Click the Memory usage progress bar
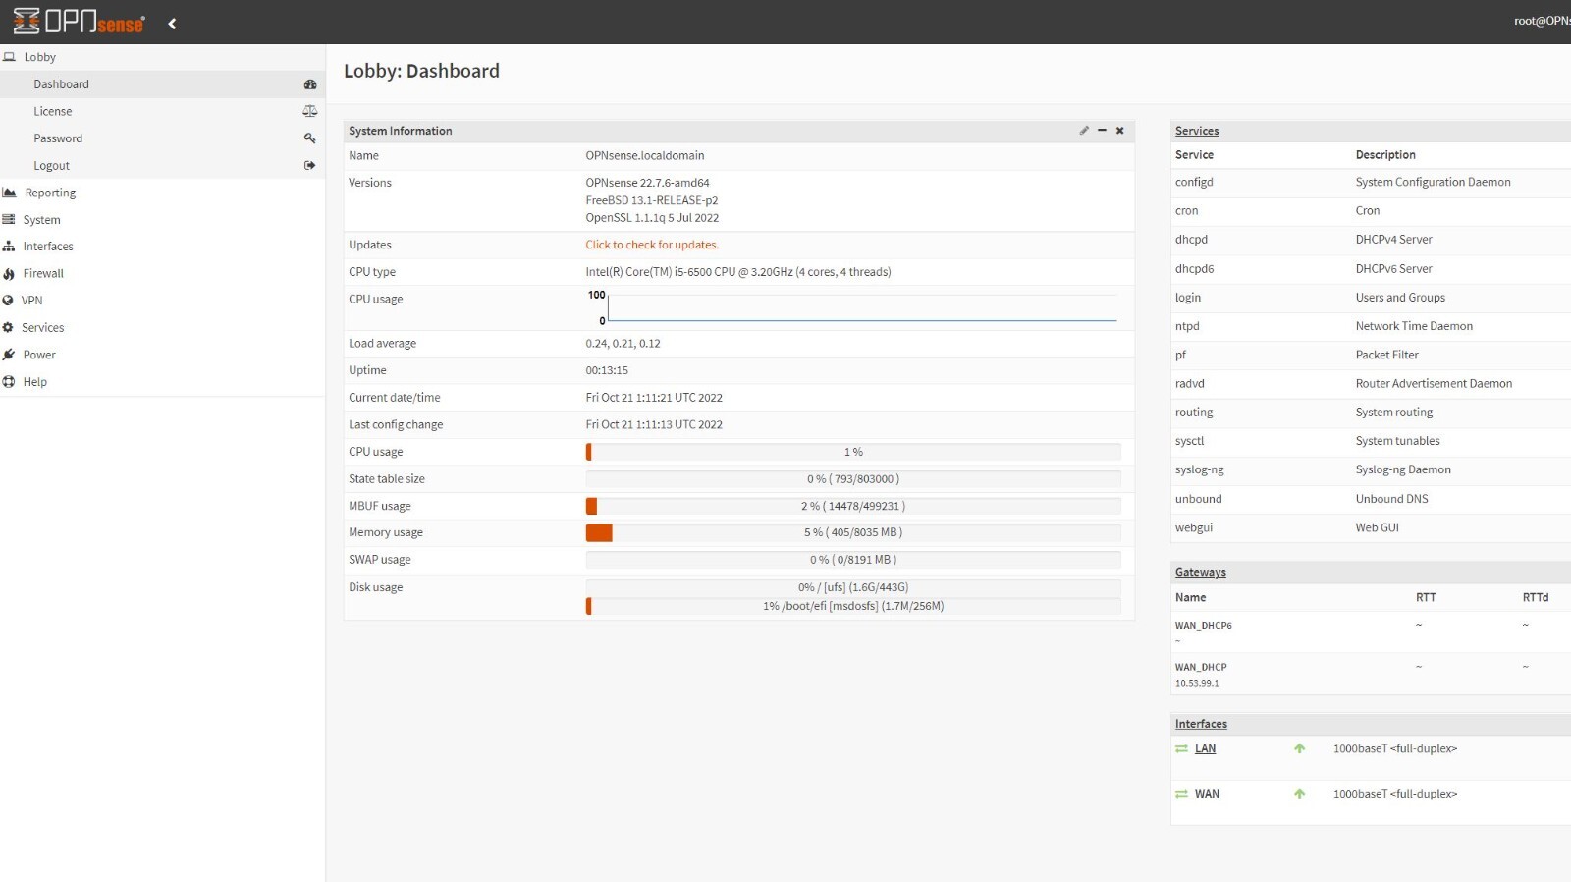 click(853, 532)
